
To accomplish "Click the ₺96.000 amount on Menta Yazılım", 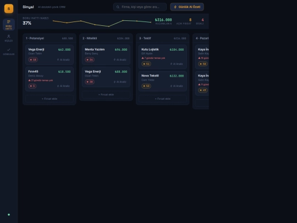I will coord(121,50).
